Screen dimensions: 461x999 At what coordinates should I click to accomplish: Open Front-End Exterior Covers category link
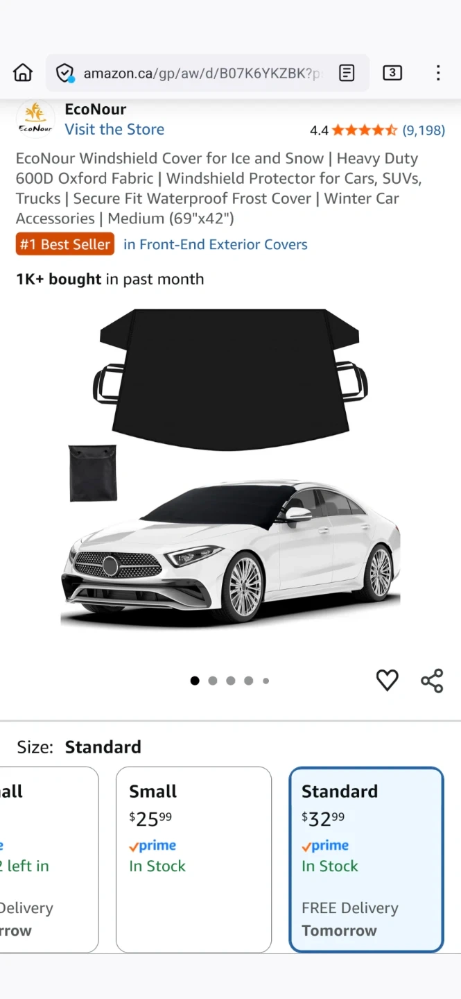point(216,244)
